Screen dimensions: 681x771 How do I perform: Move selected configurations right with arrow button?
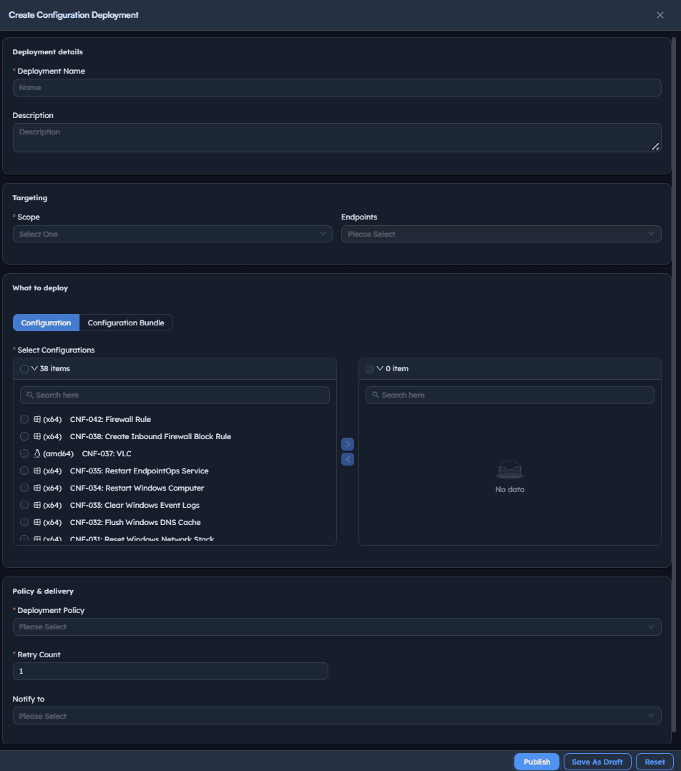coord(348,445)
